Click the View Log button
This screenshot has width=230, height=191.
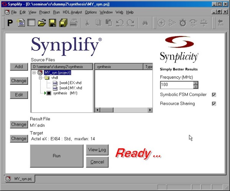[x=97, y=150]
